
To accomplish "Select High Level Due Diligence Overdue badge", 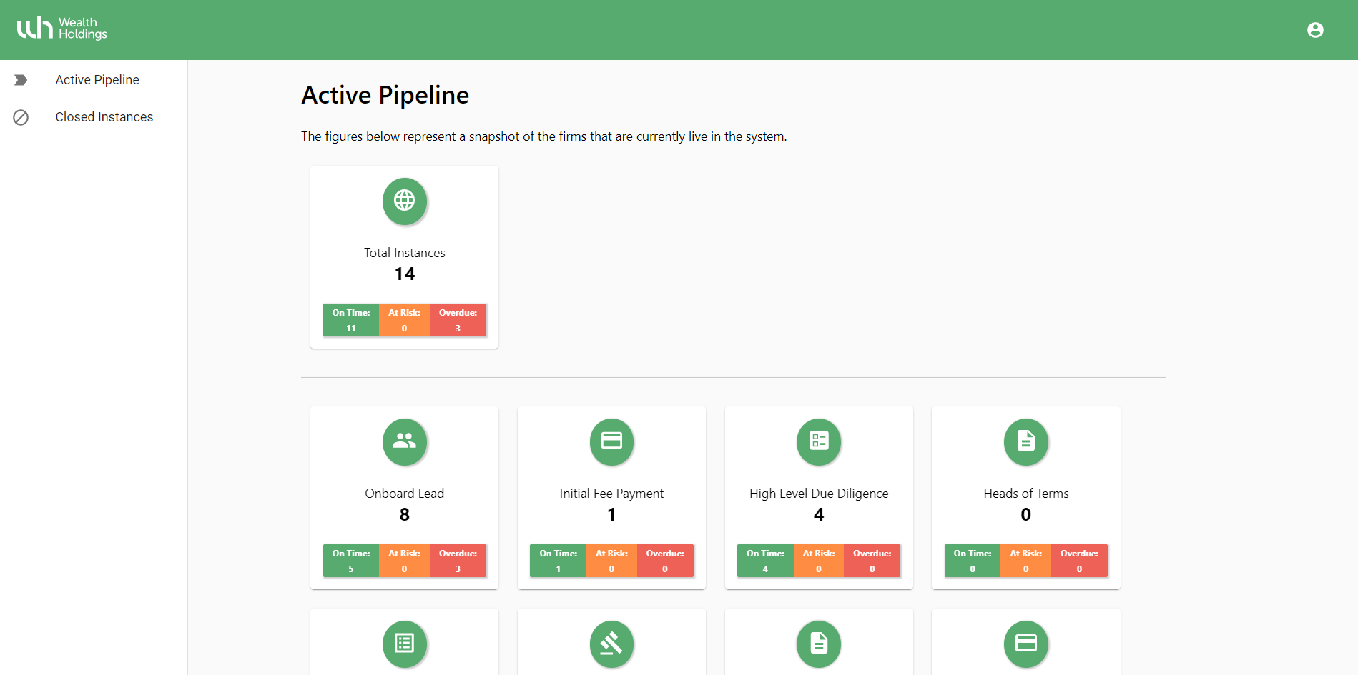I will tap(872, 561).
